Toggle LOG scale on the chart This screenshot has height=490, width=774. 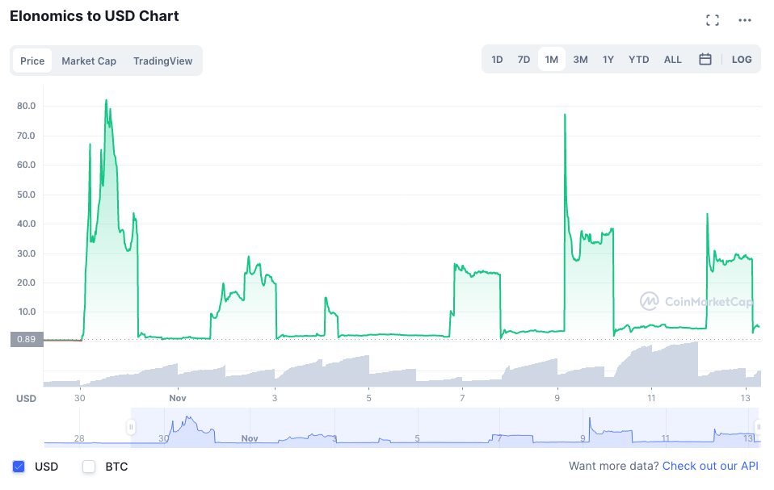tap(742, 60)
